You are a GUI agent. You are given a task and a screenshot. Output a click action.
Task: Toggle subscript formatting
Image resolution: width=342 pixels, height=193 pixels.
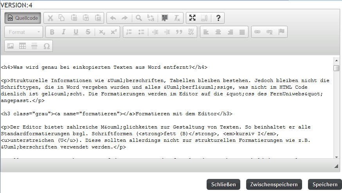pos(102,32)
